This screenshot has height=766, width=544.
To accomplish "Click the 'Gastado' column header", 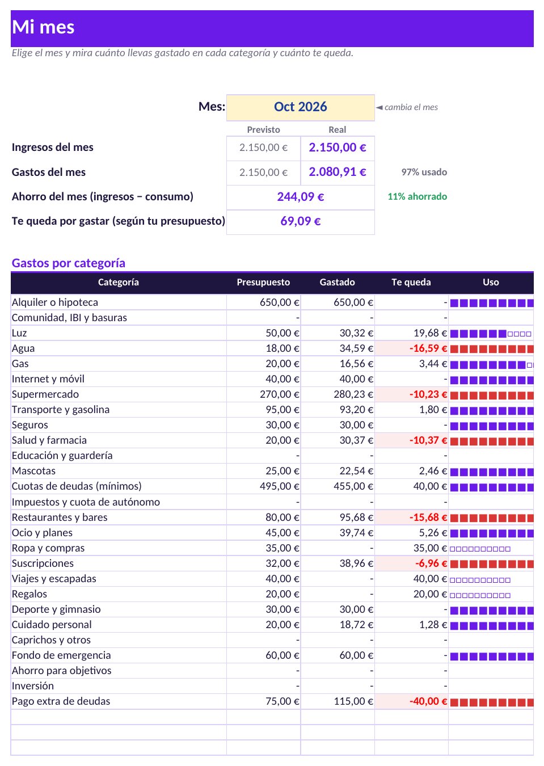I will point(338,282).
